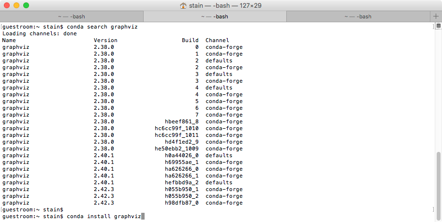The width and height of the screenshot is (442, 222).
Task: Click 'defaults' channel in hefbbd9a_2 row
Action: point(219,182)
